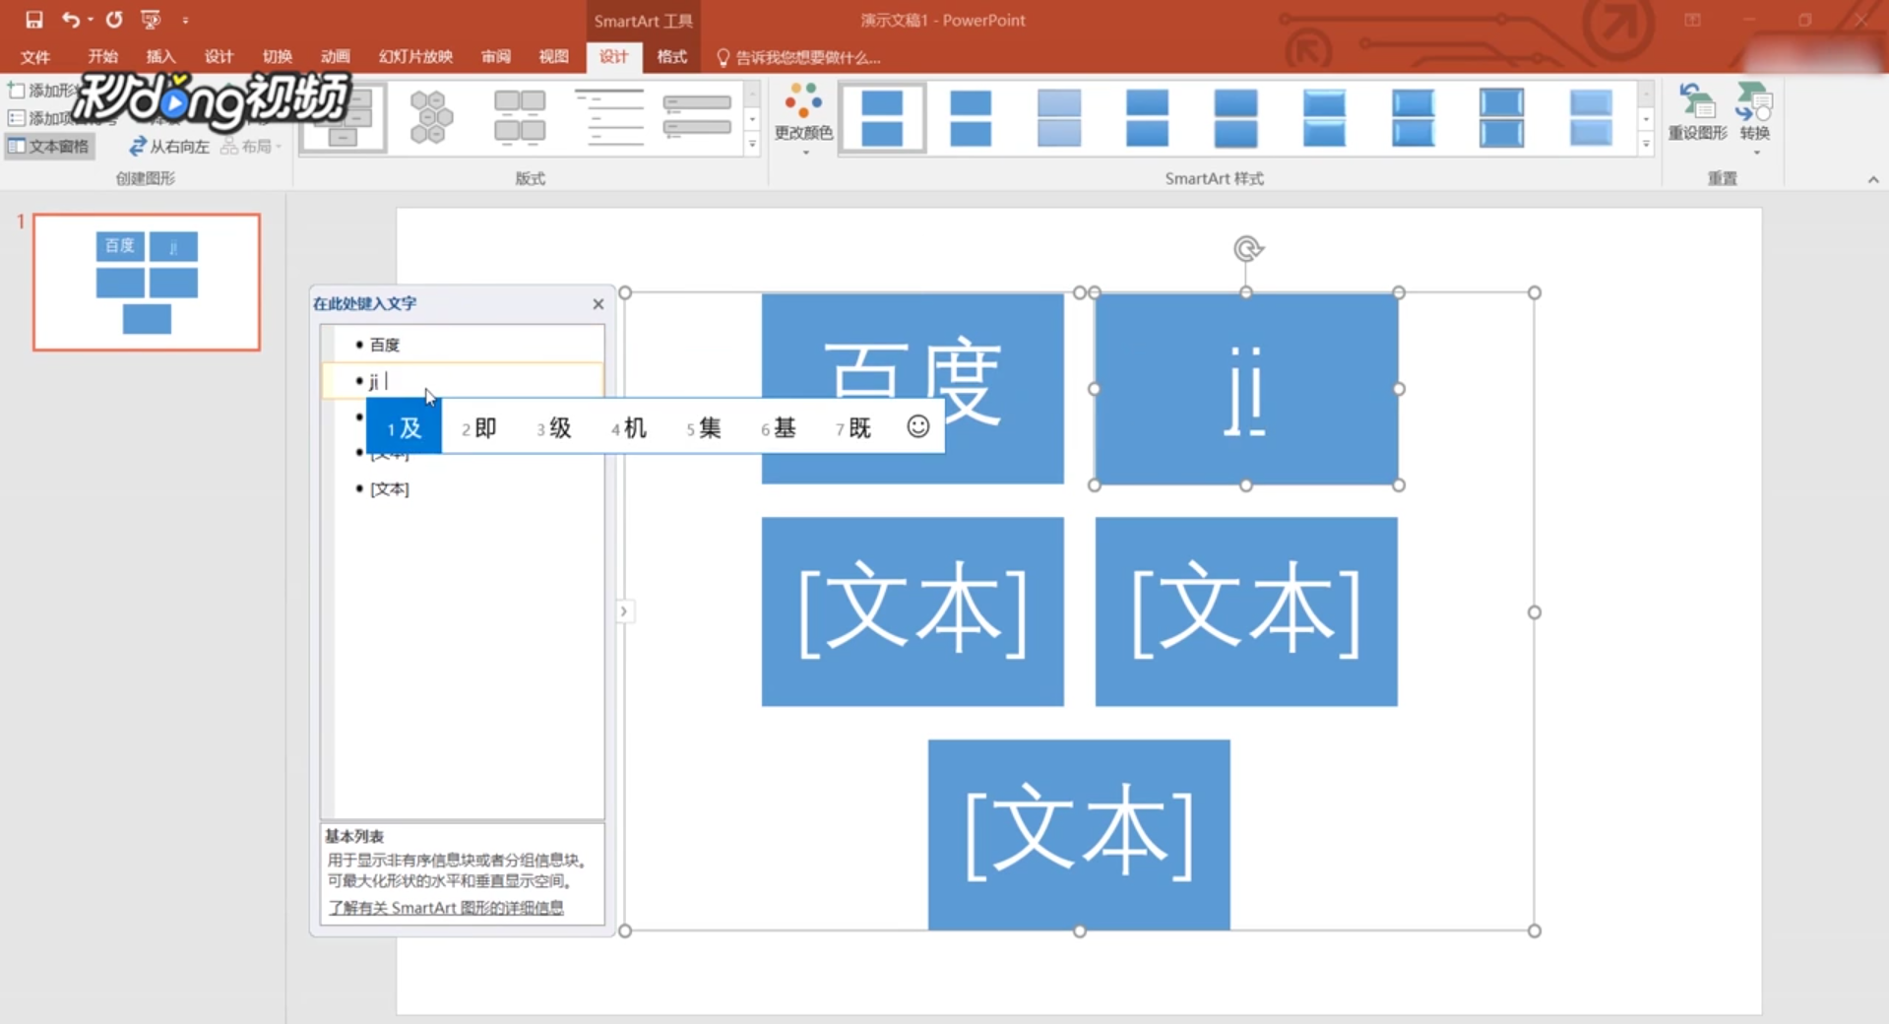Choose IME candidate 4 机
This screenshot has height=1024, width=1889.
(629, 427)
